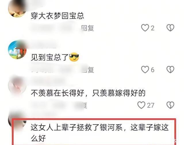Dislike the "见到宝总了" comment
This screenshot has height=145, width=184.
170,69
